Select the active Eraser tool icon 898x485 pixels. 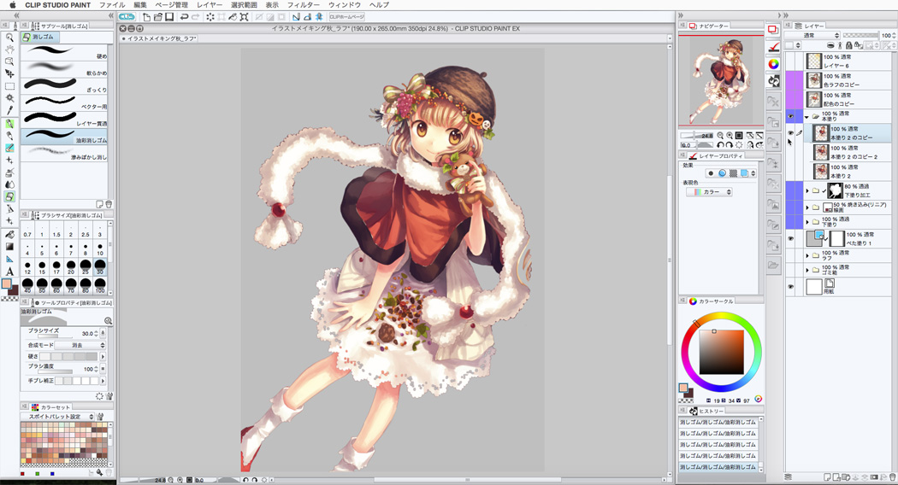point(9,196)
